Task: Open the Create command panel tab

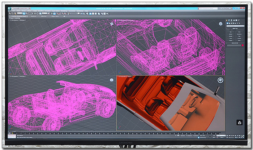Action: (227, 21)
